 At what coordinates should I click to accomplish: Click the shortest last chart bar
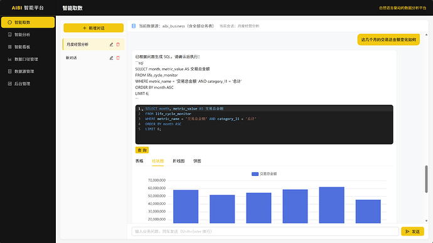[368, 211]
